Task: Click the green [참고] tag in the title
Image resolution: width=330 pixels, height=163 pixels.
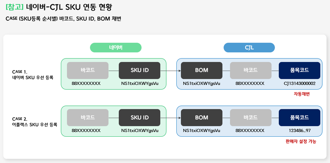Action: pos(15,7)
